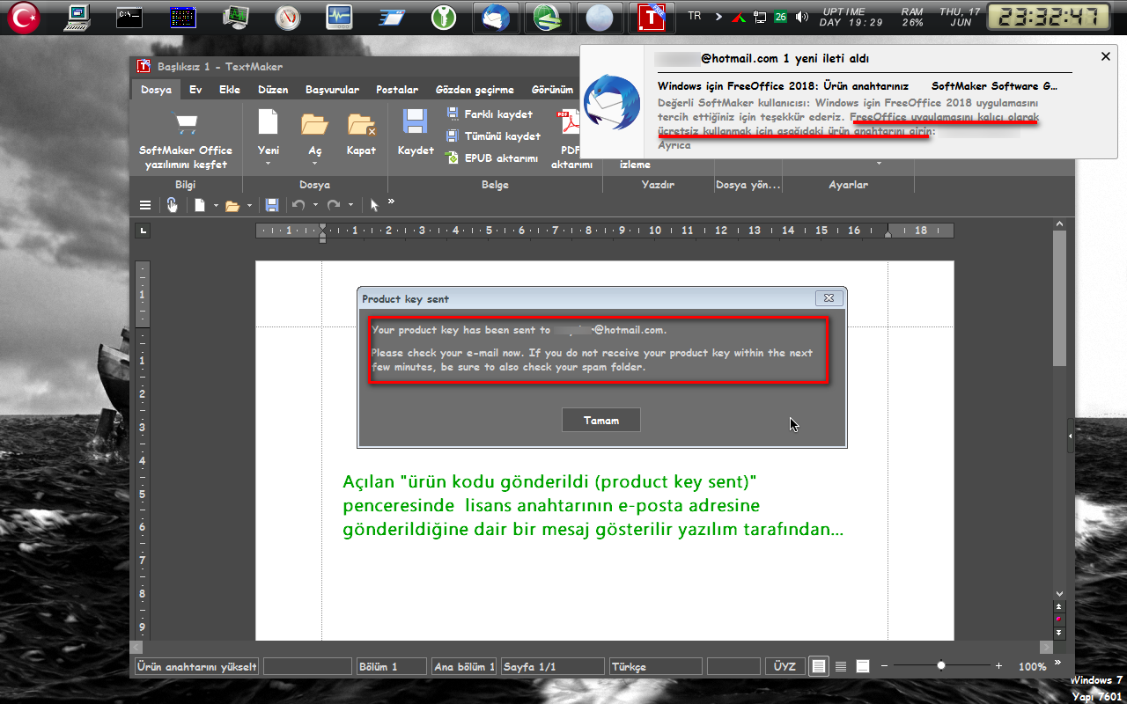This screenshot has height=704, width=1127.
Task: Click the Yeni new document ribbon icon
Action: point(268,123)
